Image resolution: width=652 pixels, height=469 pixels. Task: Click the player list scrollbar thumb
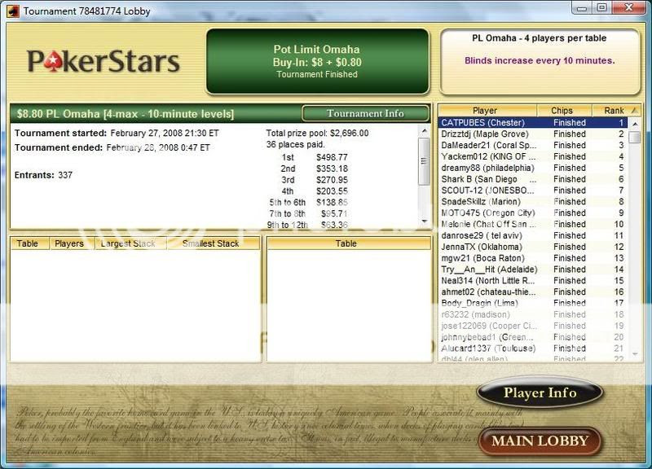pyautogui.click(x=635, y=137)
